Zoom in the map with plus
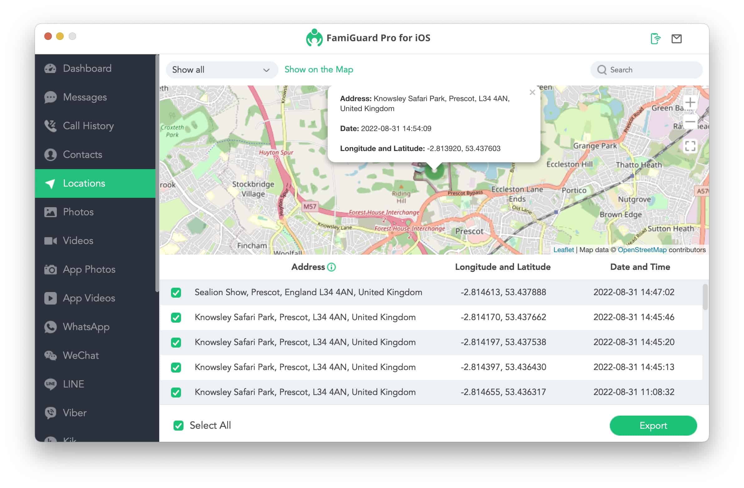 [x=690, y=102]
